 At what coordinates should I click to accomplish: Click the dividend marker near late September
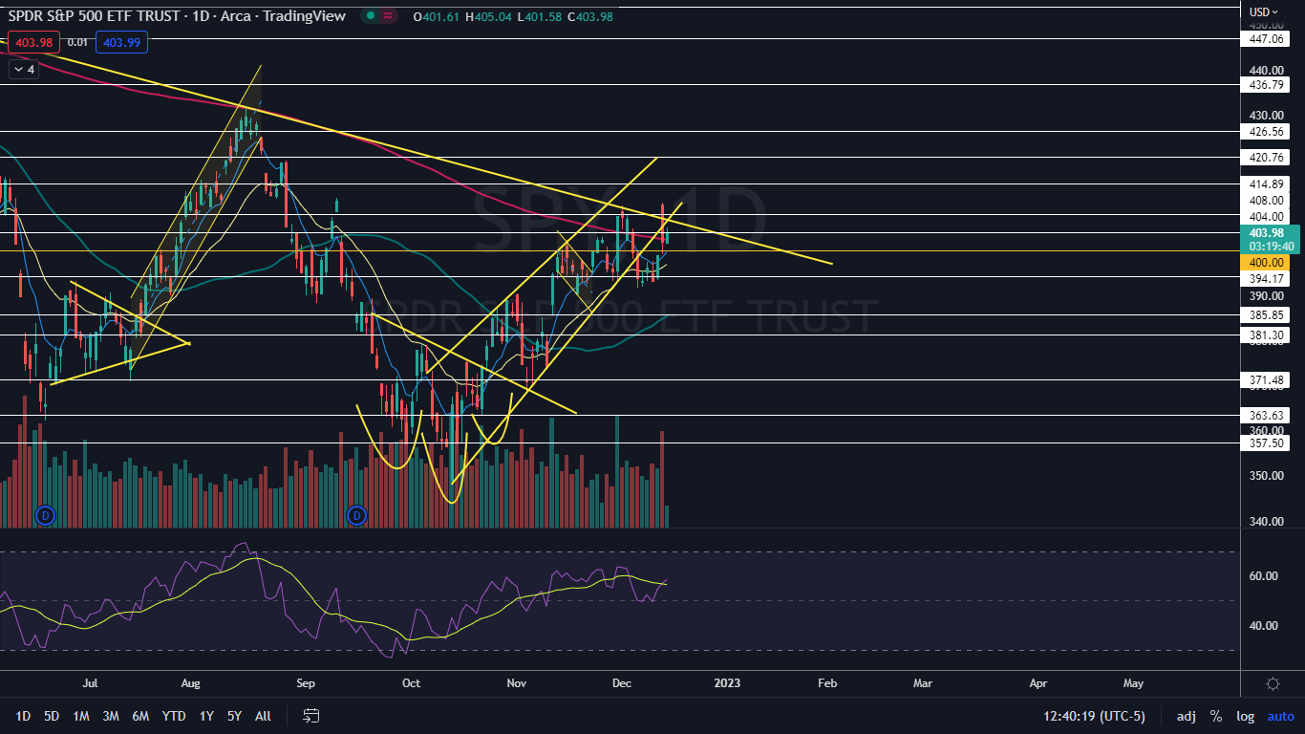[x=356, y=516]
